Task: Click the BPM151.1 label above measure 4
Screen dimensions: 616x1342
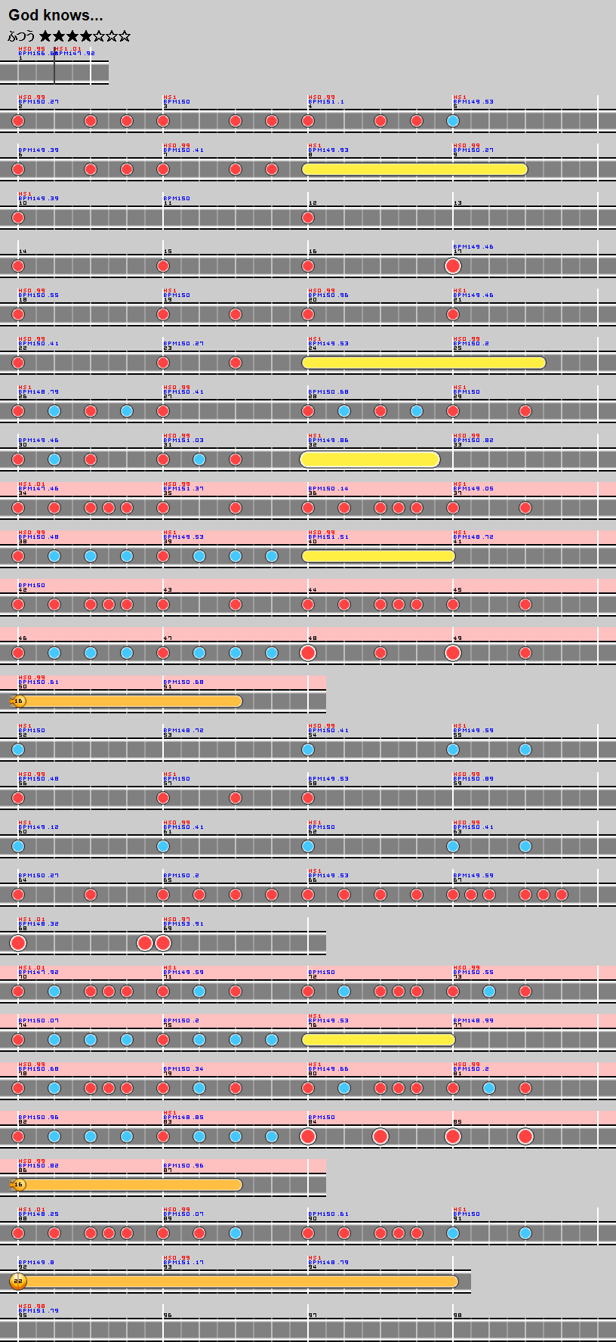Action: tap(326, 102)
